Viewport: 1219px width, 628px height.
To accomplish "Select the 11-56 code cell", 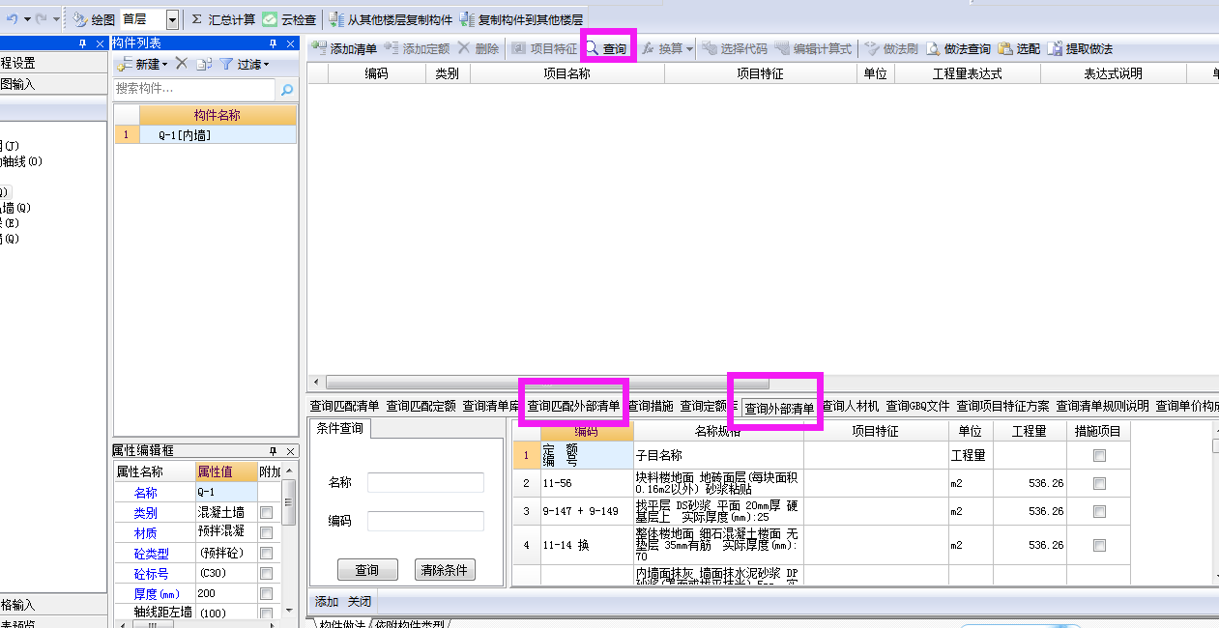I will click(x=587, y=483).
